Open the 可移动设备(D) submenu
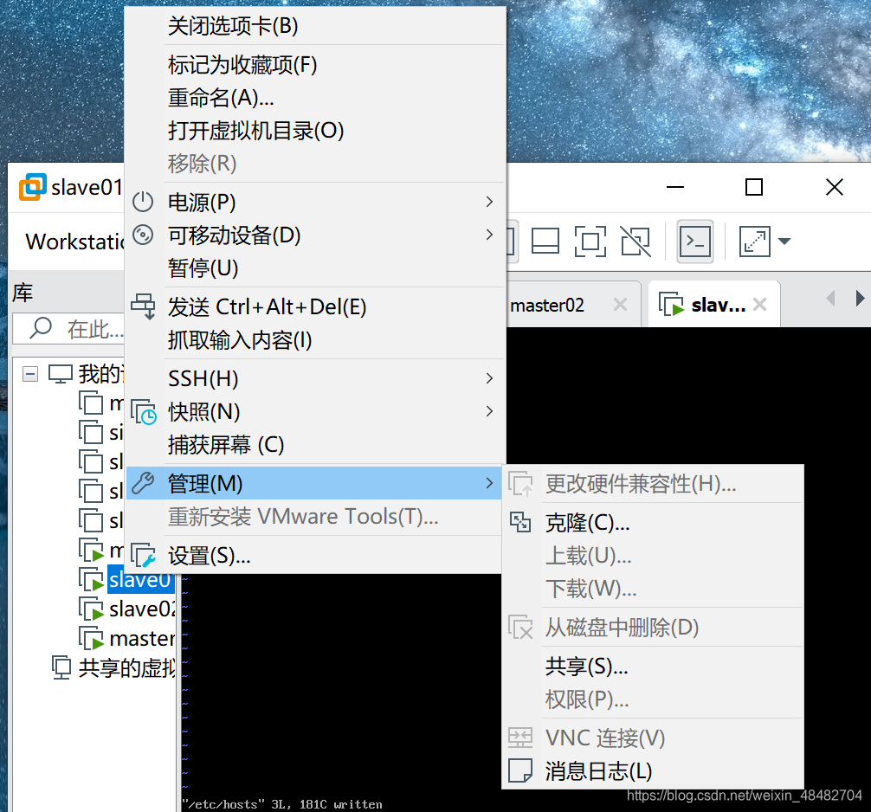 314,235
